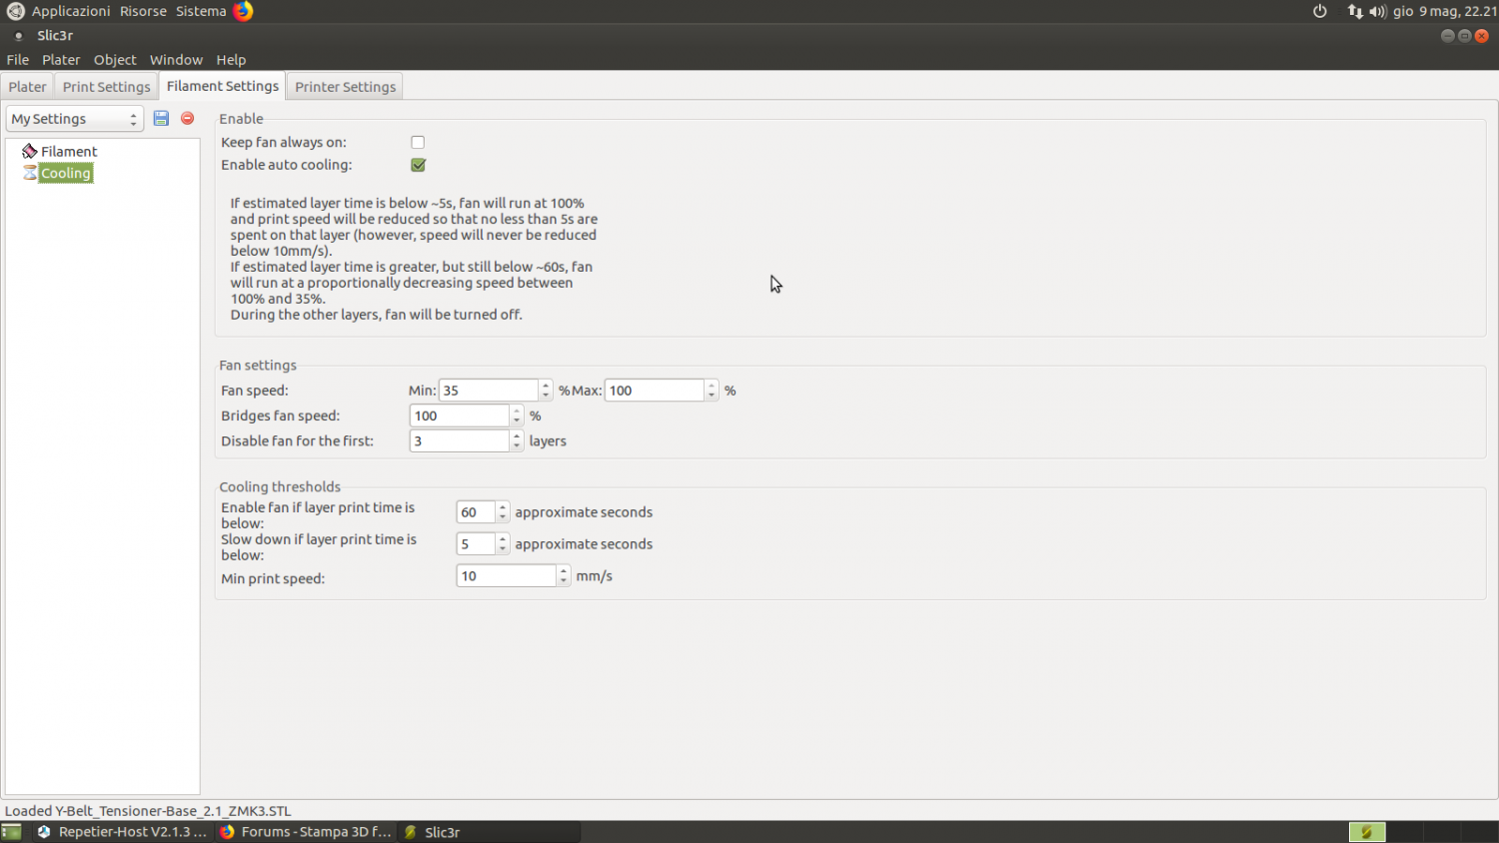
Task: Show desktop via bottom-left panel icon
Action: click(x=12, y=832)
